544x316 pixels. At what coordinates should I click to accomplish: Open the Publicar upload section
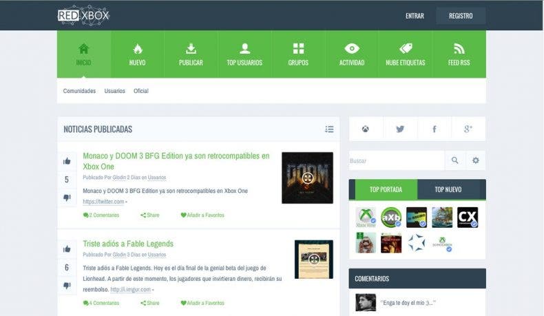coord(191,54)
